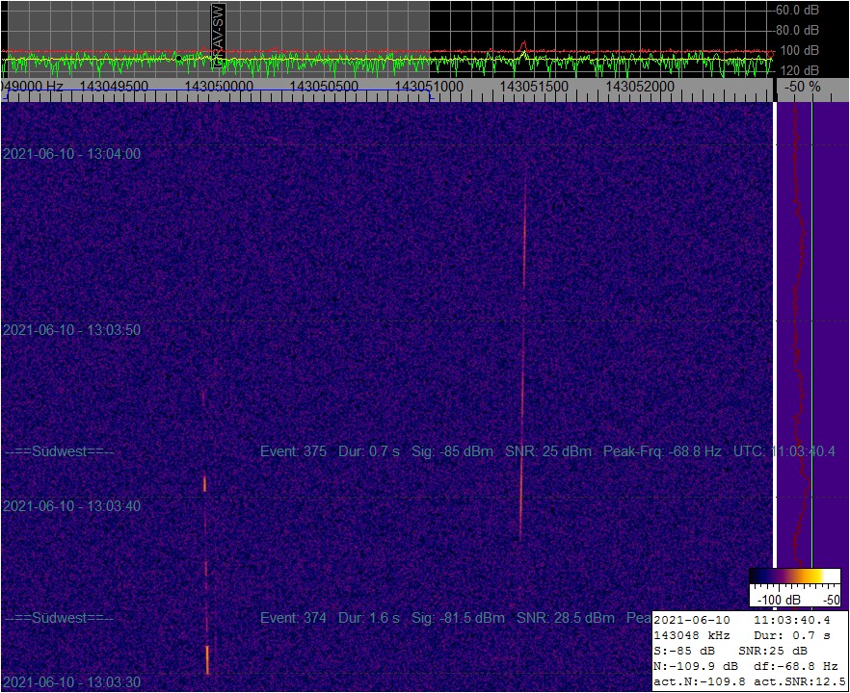Image resolution: width=850 pixels, height=693 pixels.
Task: Click the 13:03:30 waterfall timestamp
Action: 71,682
